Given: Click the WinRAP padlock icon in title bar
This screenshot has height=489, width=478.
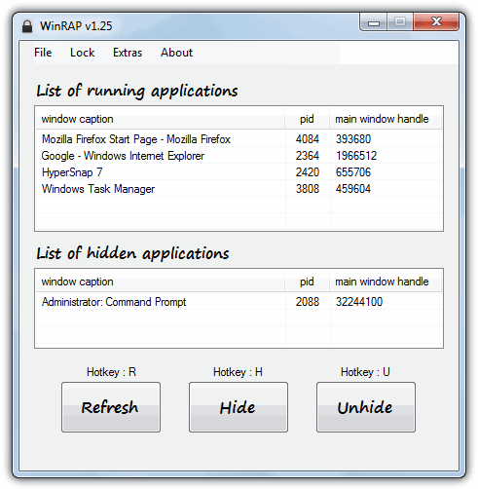Looking at the screenshot, I should coord(27,26).
